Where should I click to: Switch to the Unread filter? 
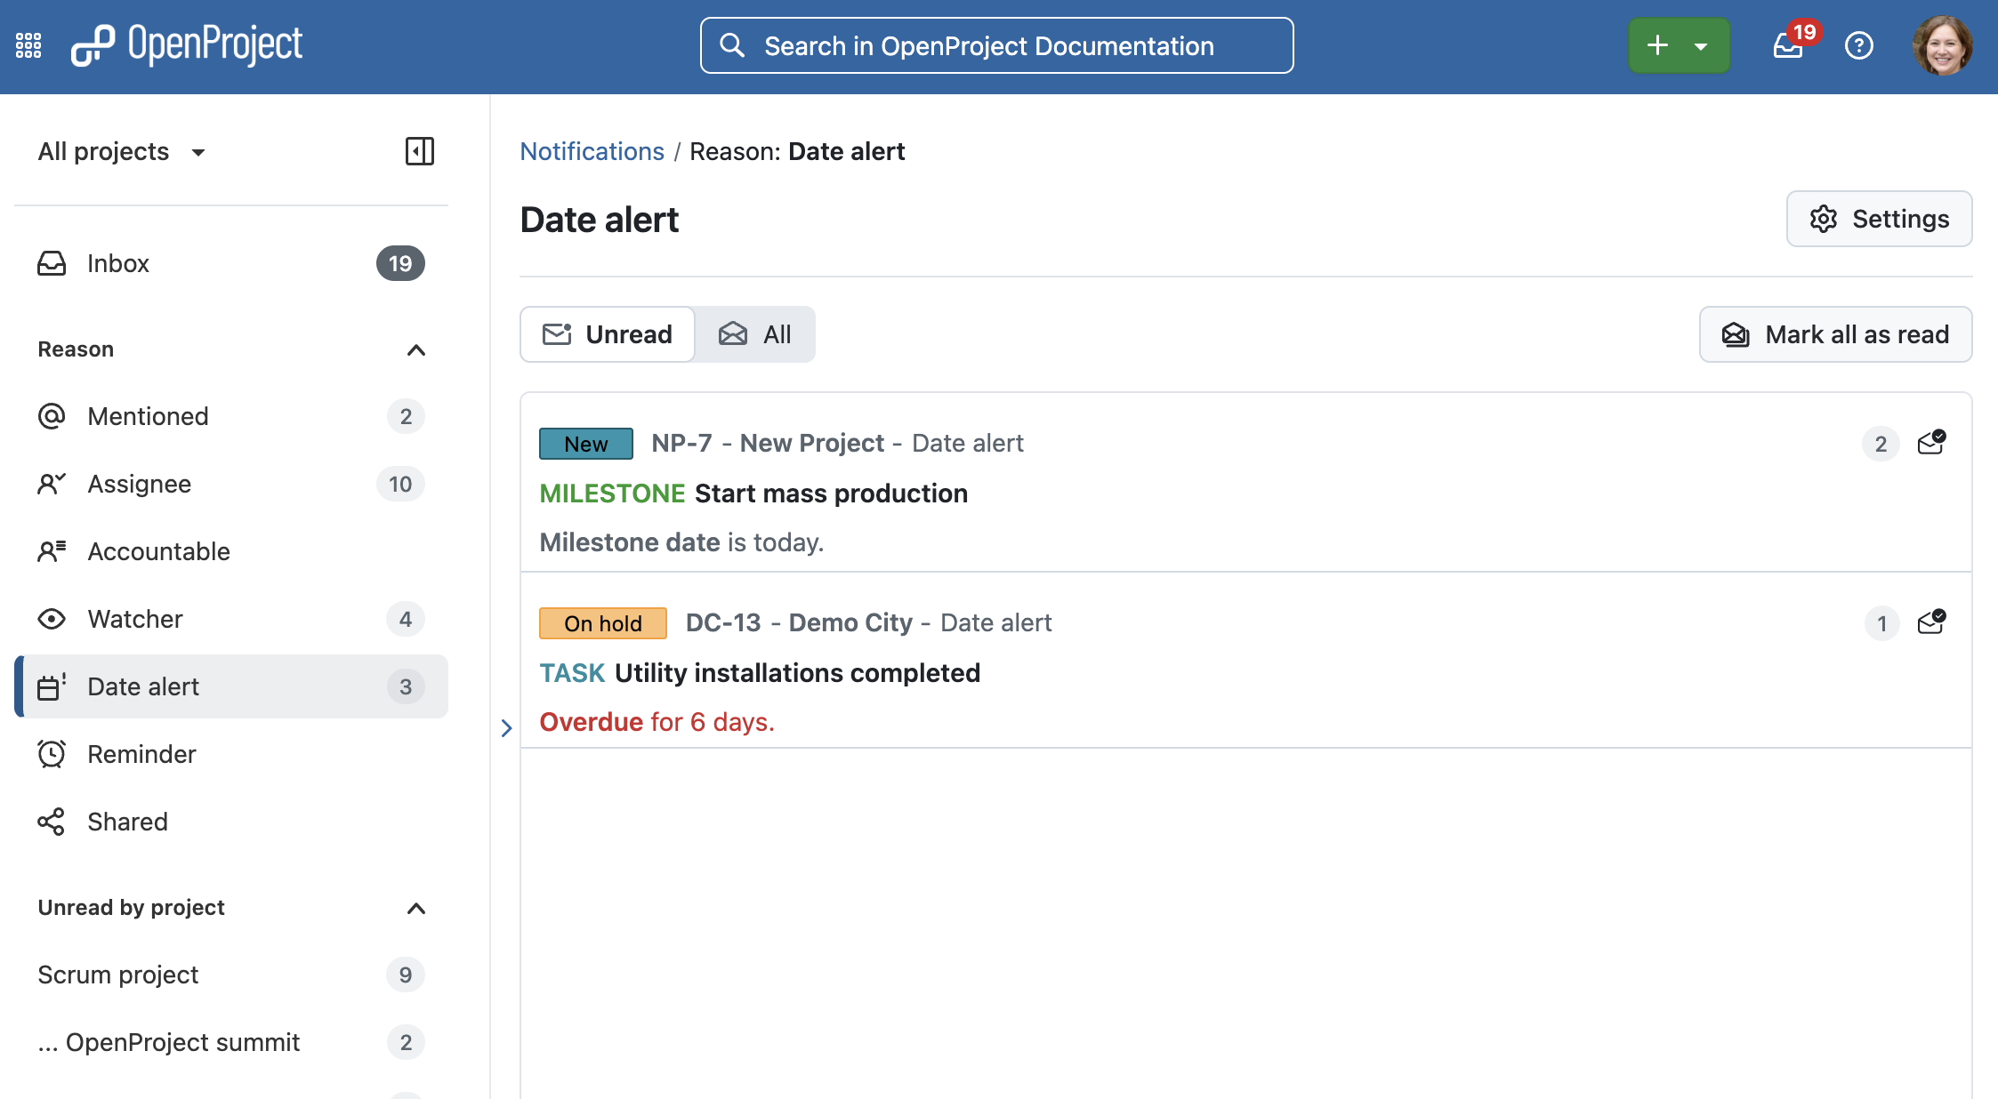coord(608,334)
